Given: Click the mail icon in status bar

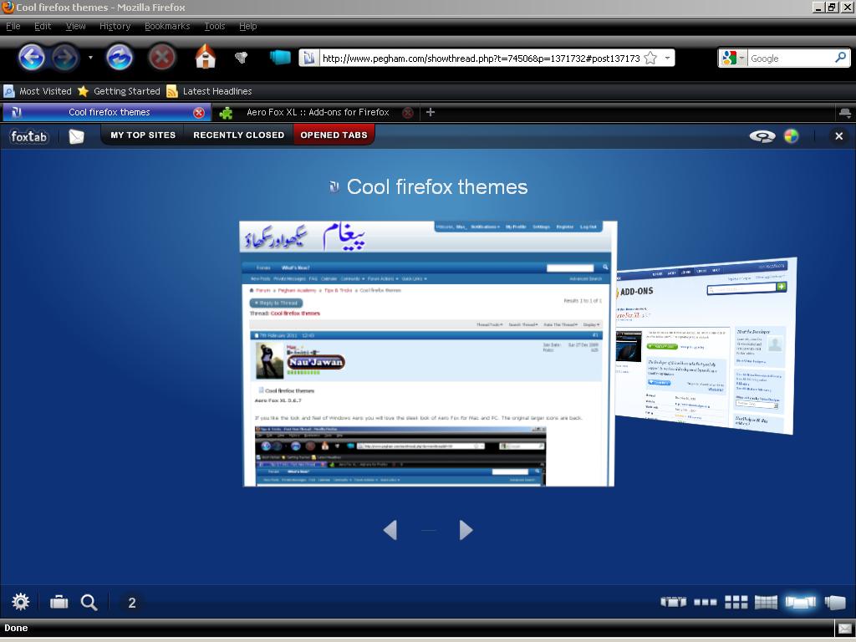Looking at the screenshot, I should coord(844,629).
